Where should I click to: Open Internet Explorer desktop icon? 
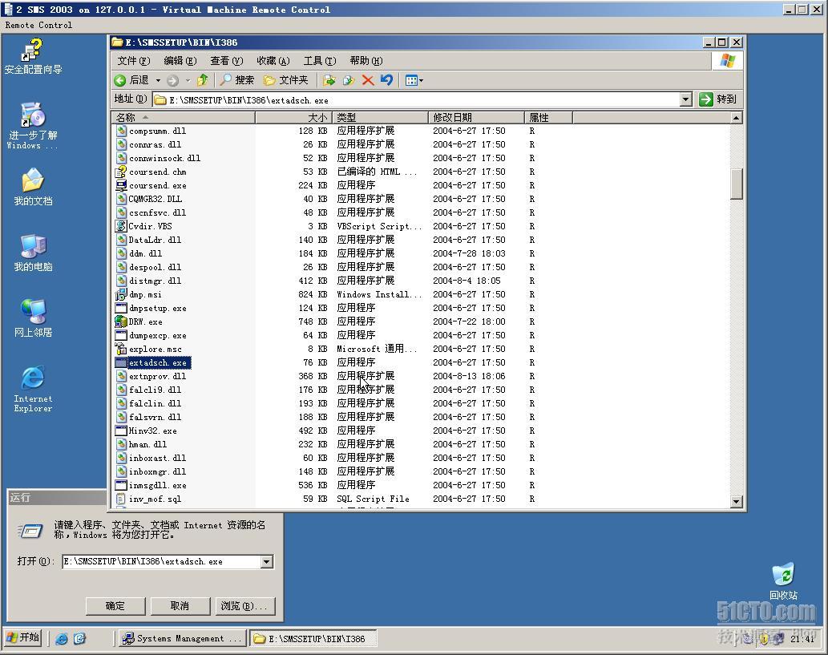(x=33, y=388)
